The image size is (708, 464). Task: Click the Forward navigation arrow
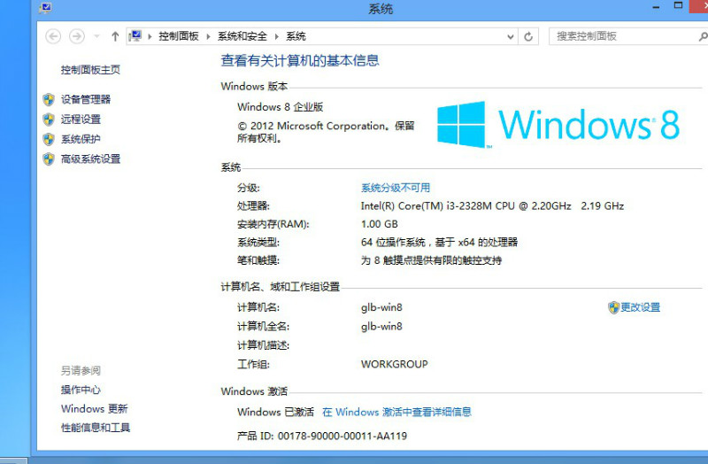click(77, 36)
